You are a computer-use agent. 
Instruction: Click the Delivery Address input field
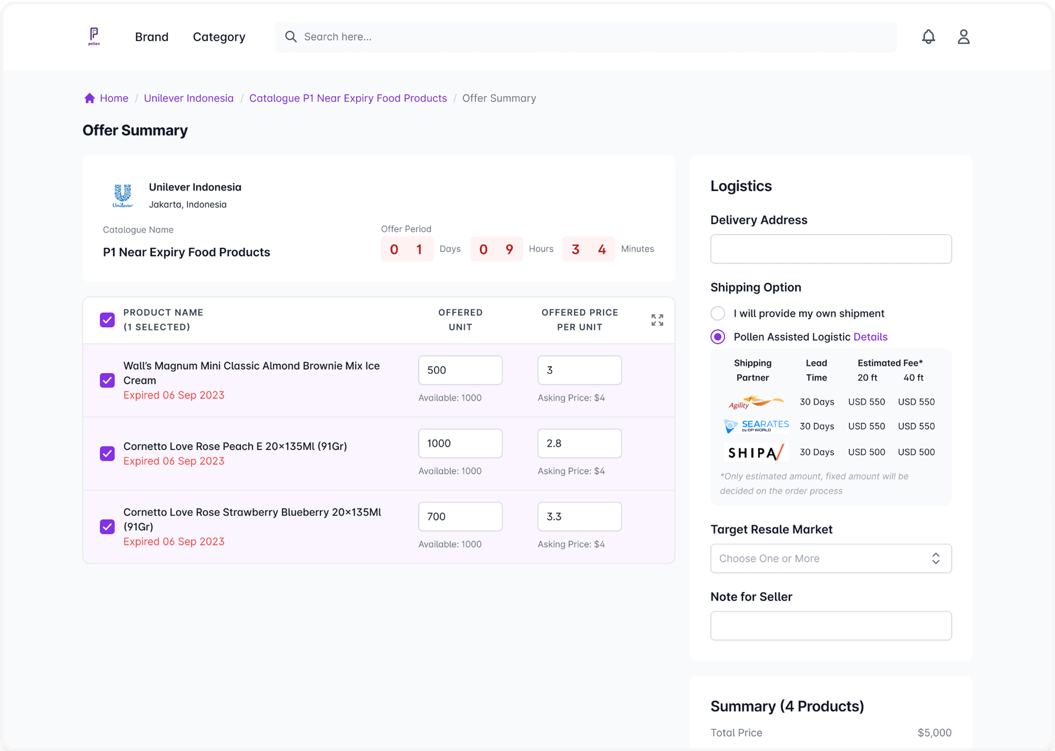click(831, 249)
